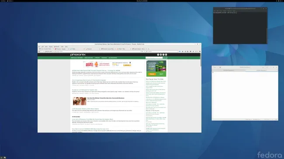Open Tab Width dropdown in gedit status bar

(256, 119)
